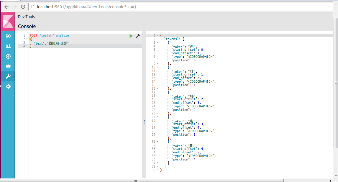The width and height of the screenshot is (338, 182).
Task: Collapse line 2 of the request body
Action: pyautogui.click(x=26, y=39)
